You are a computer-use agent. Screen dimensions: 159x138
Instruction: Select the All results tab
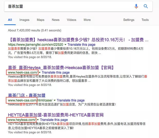click(10, 20)
